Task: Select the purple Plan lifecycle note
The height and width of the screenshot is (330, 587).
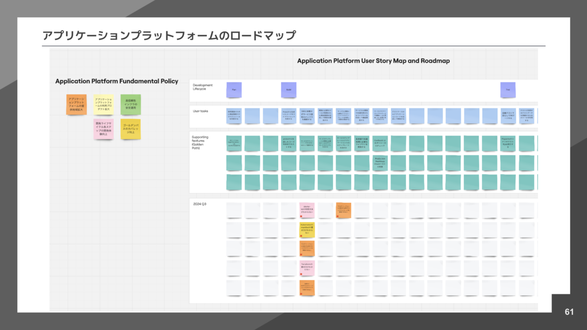Action: 234,89
